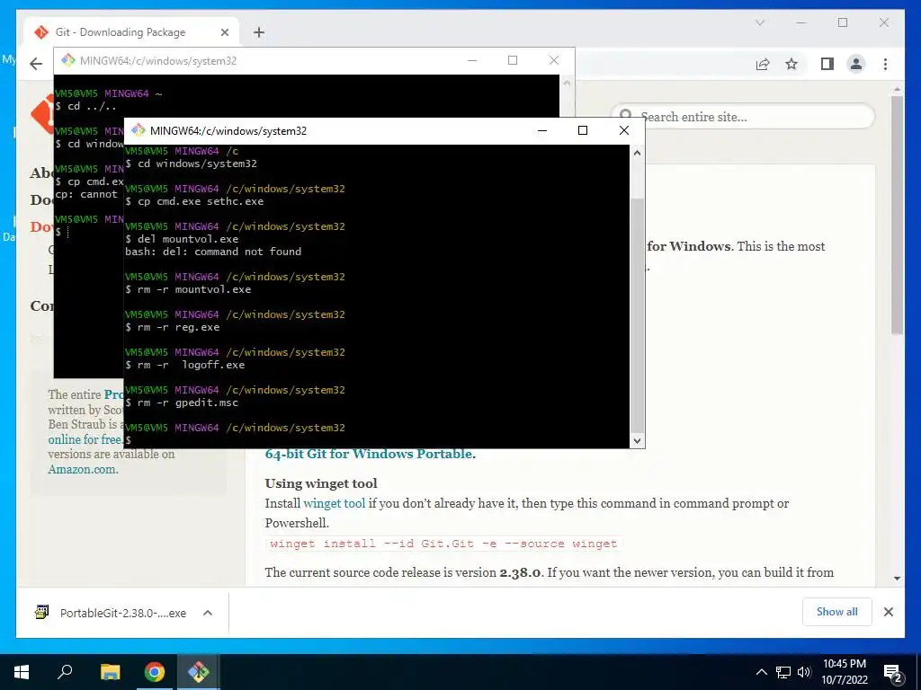Select the Git - Downloading Package tab
Viewport: 921px width, 690px height.
coord(132,32)
